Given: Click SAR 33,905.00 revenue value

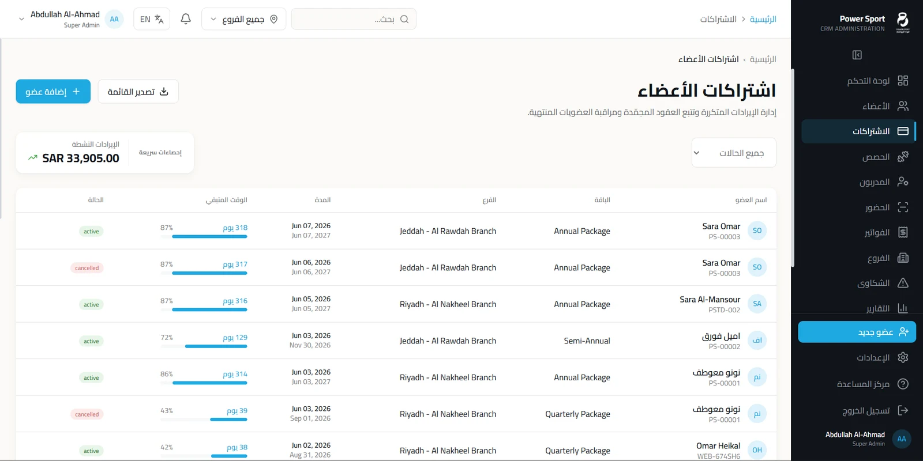Looking at the screenshot, I should (x=81, y=158).
